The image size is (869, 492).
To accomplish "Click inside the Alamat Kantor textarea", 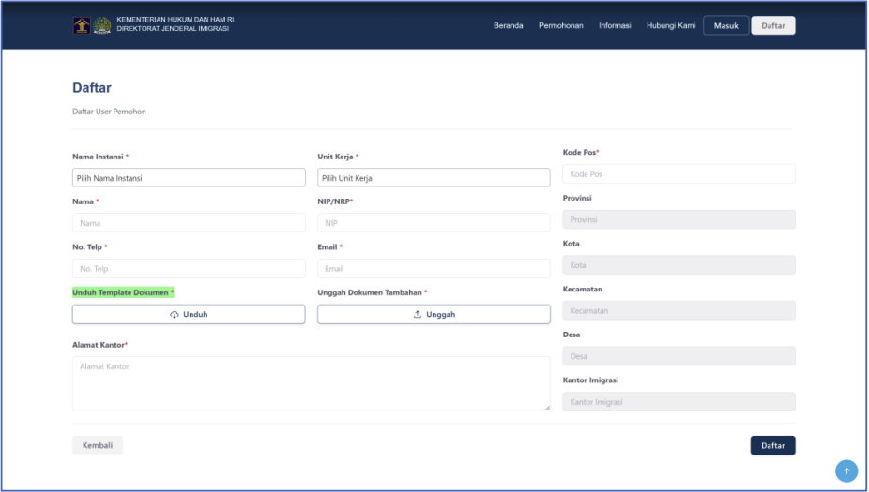I will click(x=311, y=383).
